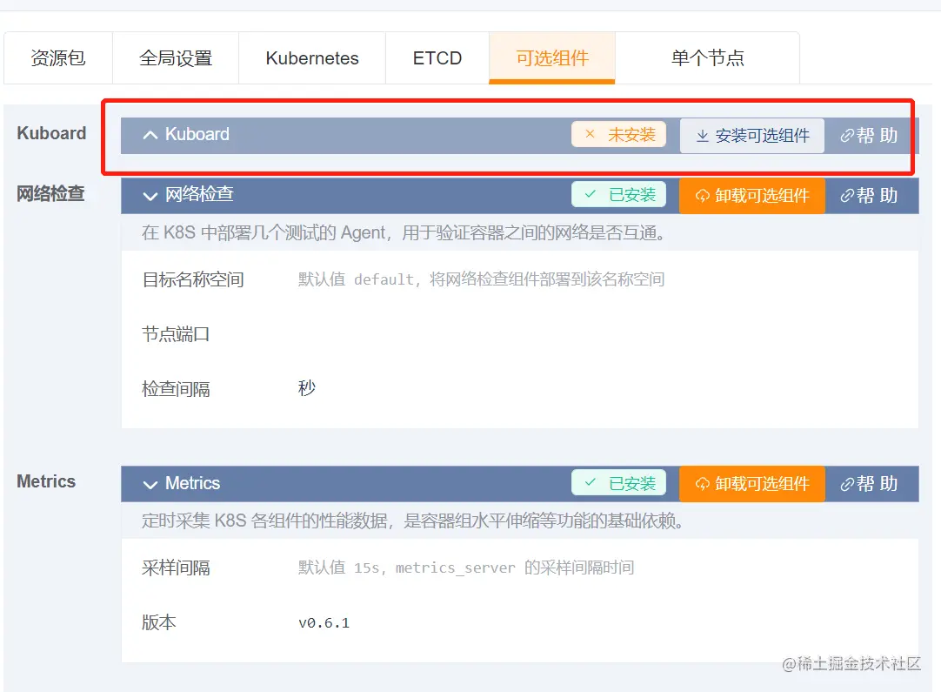Click the 网络检查 anchor label on left

click(x=50, y=193)
